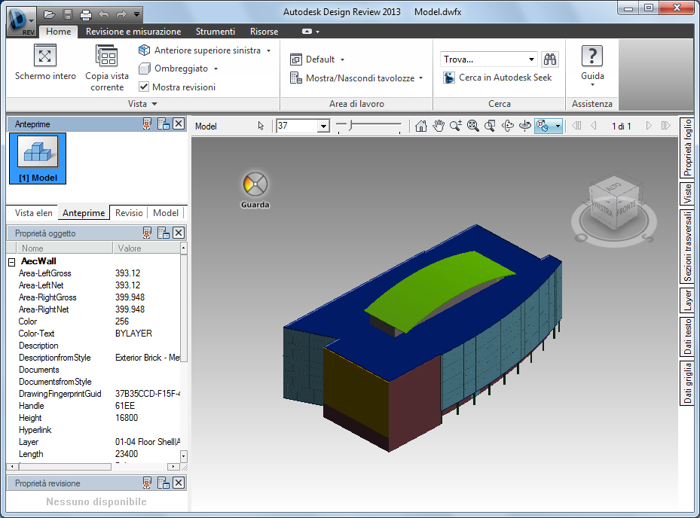This screenshot has height=518, width=700.
Task: Click the binoculars find icon
Action: point(550,59)
